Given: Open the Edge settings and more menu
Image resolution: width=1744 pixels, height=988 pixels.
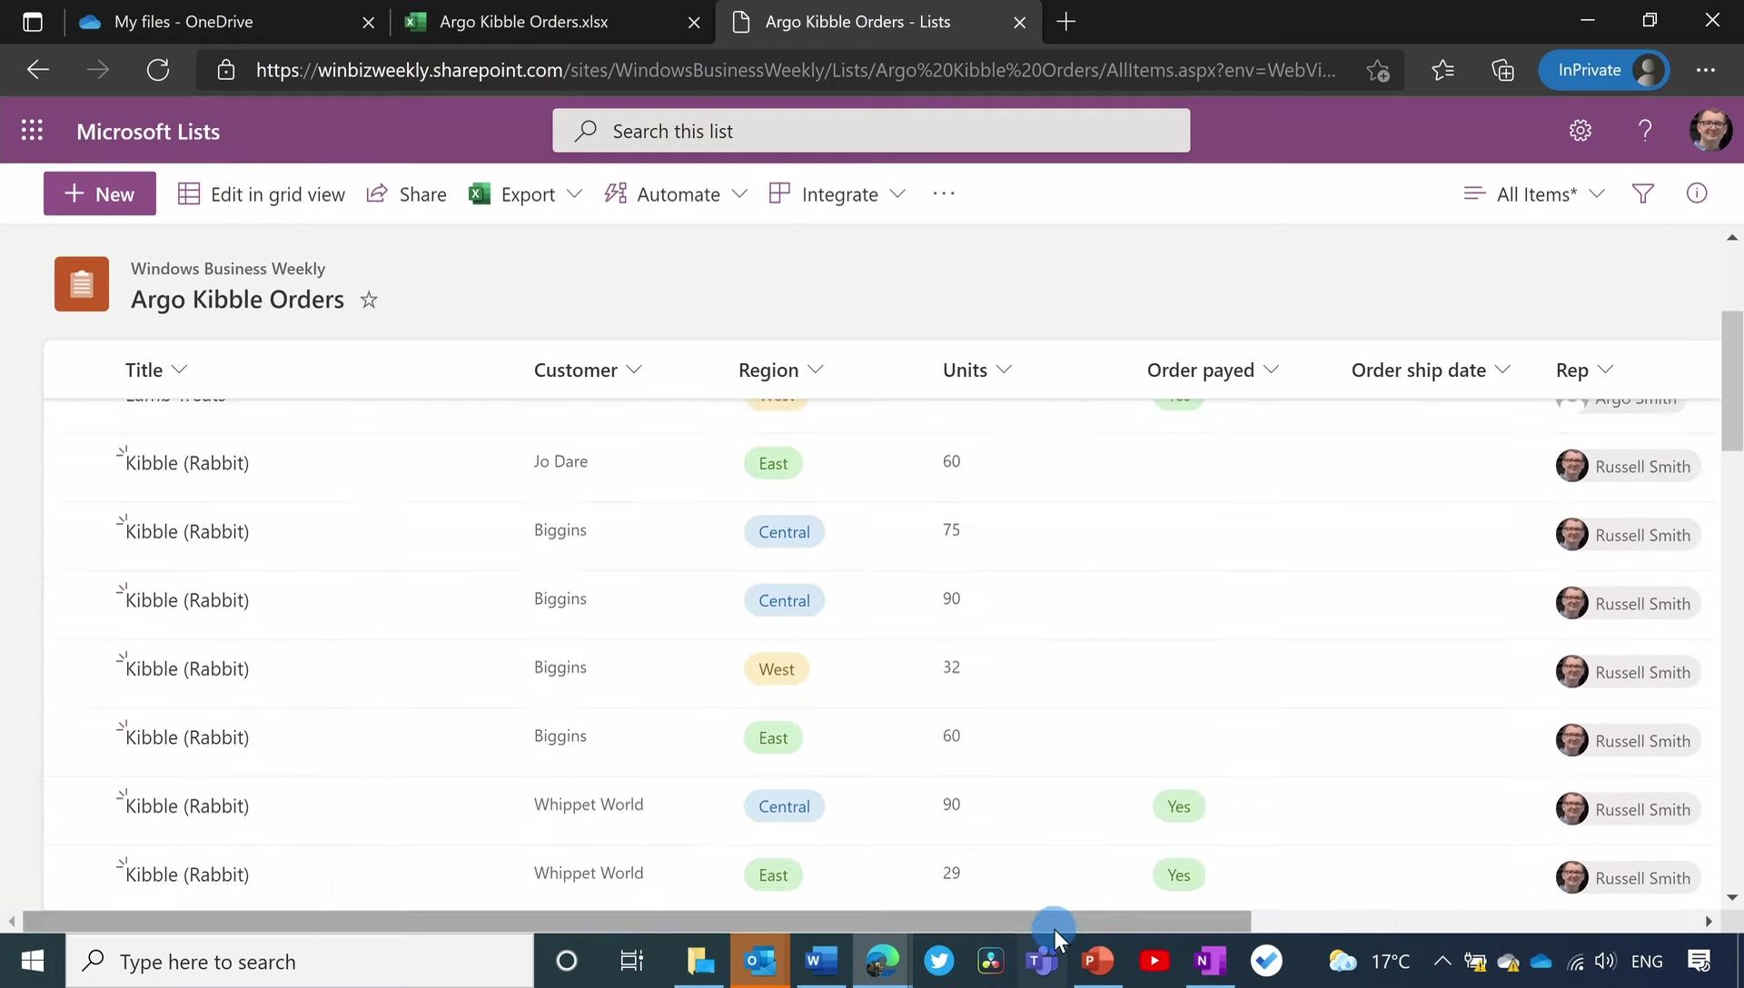Looking at the screenshot, I should (1705, 70).
